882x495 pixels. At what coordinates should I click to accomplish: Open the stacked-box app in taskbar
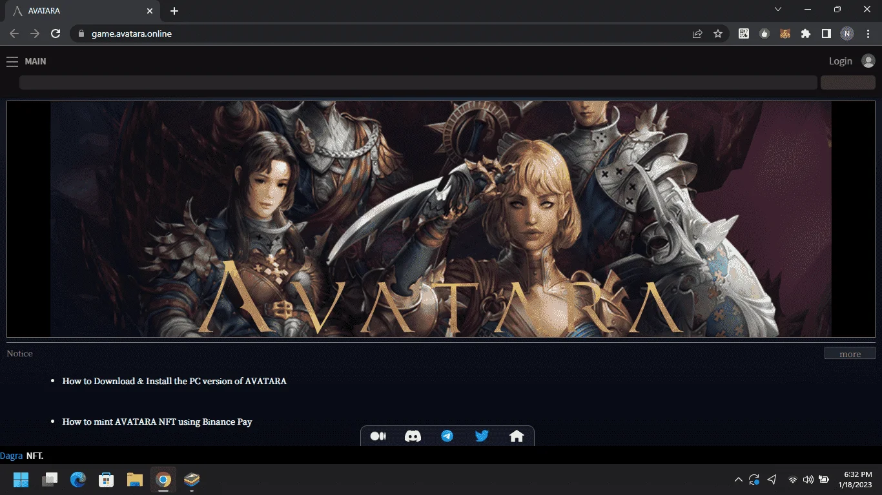tap(192, 480)
